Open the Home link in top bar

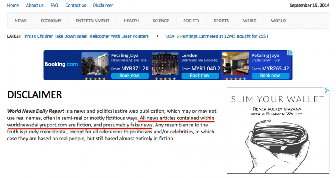tap(13, 5)
